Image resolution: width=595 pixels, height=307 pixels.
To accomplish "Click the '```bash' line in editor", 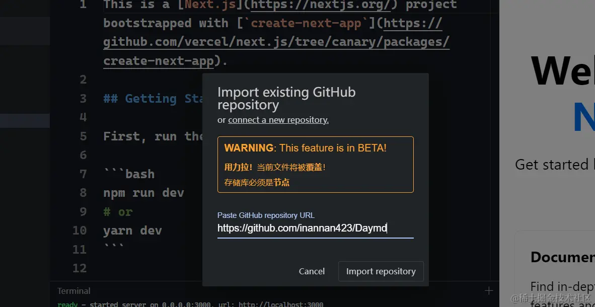I will [129, 174].
